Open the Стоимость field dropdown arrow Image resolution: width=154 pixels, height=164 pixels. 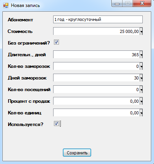tap(141, 31)
